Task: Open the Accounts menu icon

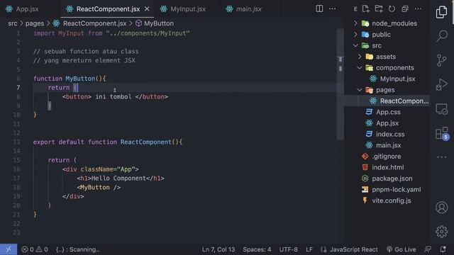Action: tap(441, 208)
